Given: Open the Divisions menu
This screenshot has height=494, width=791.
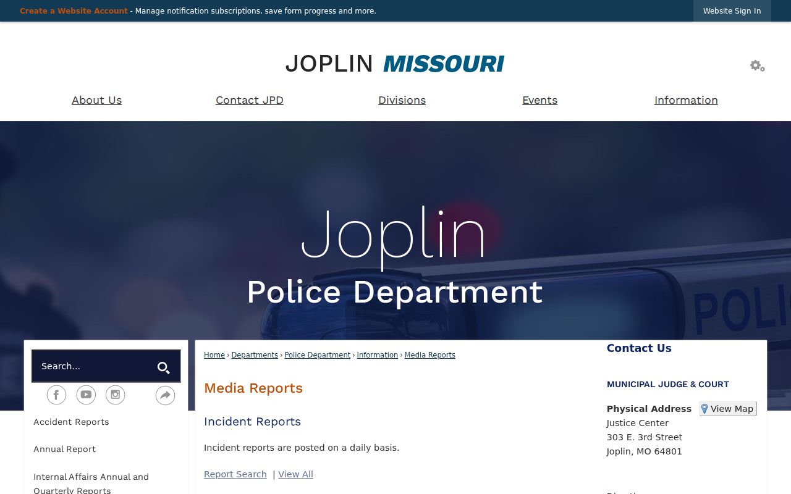Looking at the screenshot, I should point(402,100).
